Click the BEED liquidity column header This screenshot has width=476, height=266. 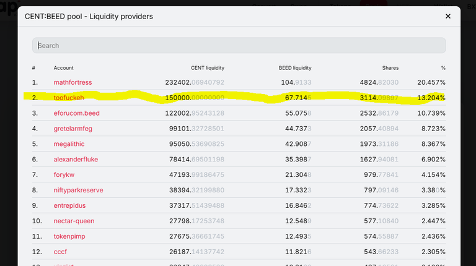point(295,68)
